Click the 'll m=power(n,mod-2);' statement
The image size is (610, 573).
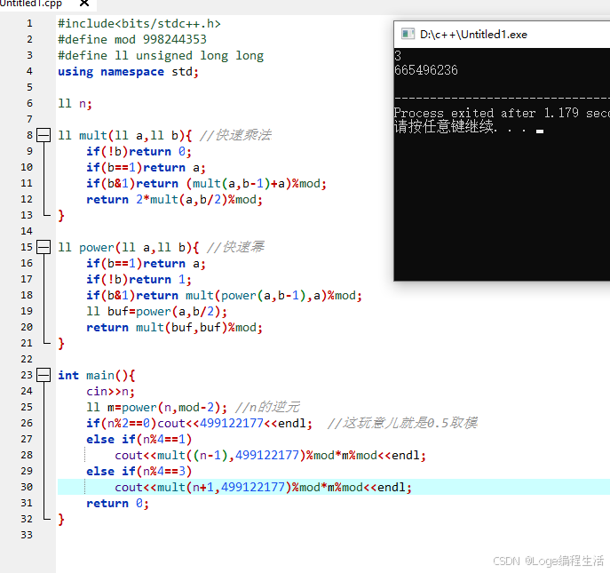[x=157, y=407]
